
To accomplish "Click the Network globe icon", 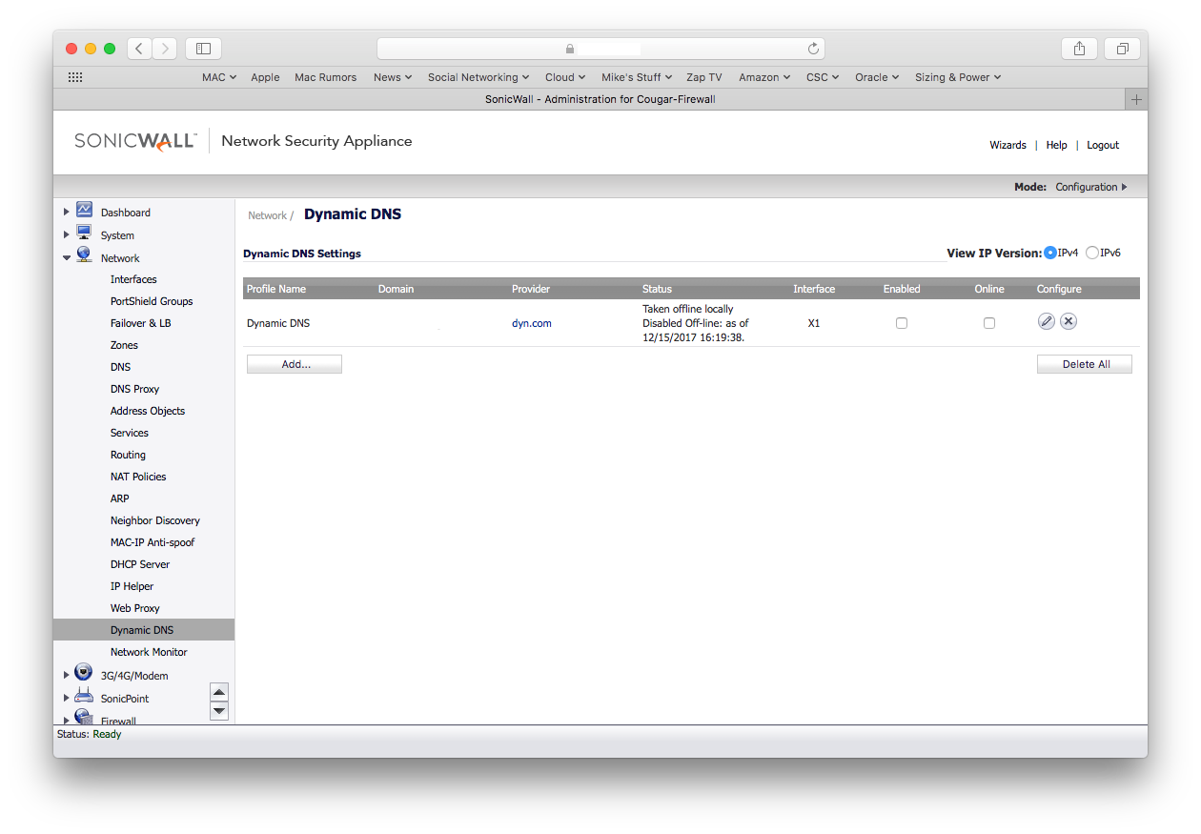I will [84, 256].
